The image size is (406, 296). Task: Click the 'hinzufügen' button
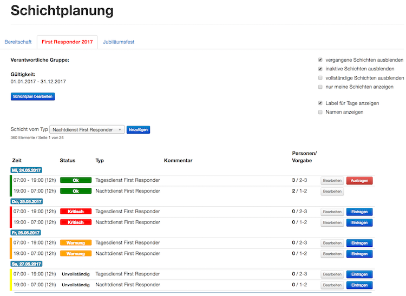[138, 130]
